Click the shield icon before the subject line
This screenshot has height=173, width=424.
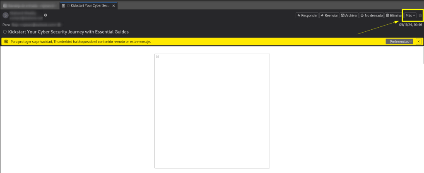(5, 32)
